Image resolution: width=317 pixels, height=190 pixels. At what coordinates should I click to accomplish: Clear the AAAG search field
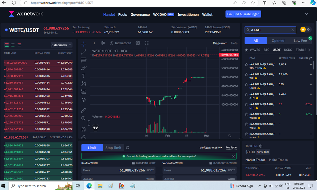(x=293, y=30)
